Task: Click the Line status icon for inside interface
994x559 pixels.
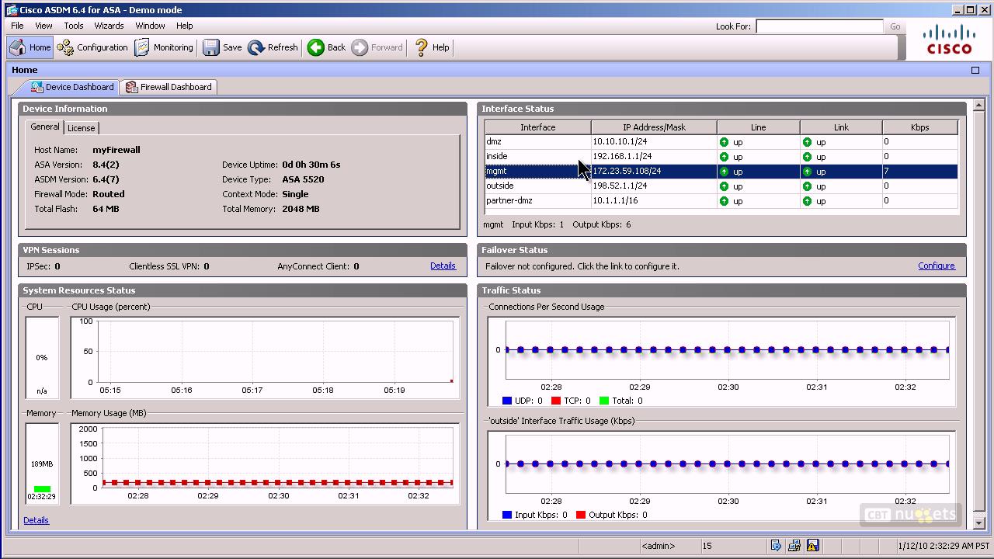Action: [x=724, y=157]
